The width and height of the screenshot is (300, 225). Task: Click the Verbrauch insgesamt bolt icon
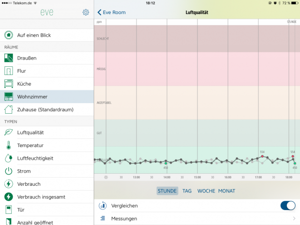coord(9,196)
